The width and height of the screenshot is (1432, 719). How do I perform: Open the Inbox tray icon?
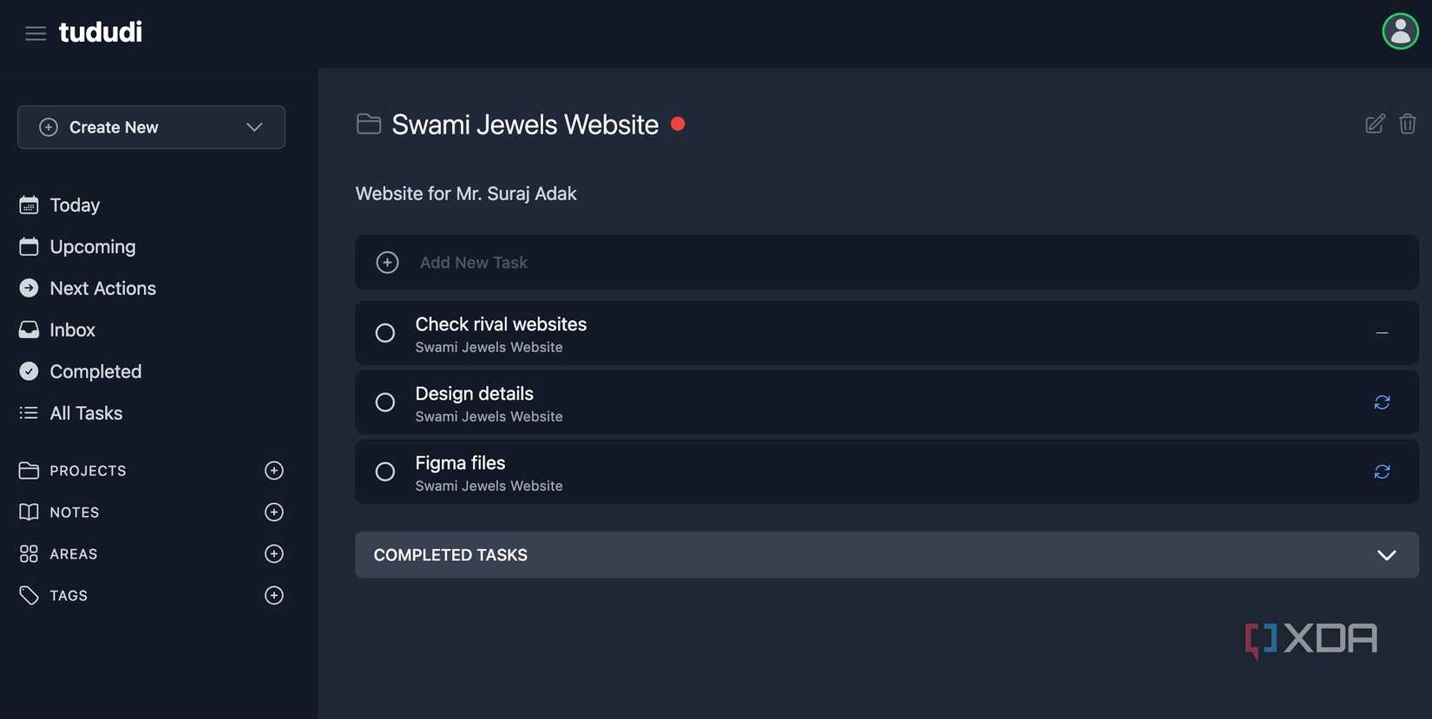point(29,330)
